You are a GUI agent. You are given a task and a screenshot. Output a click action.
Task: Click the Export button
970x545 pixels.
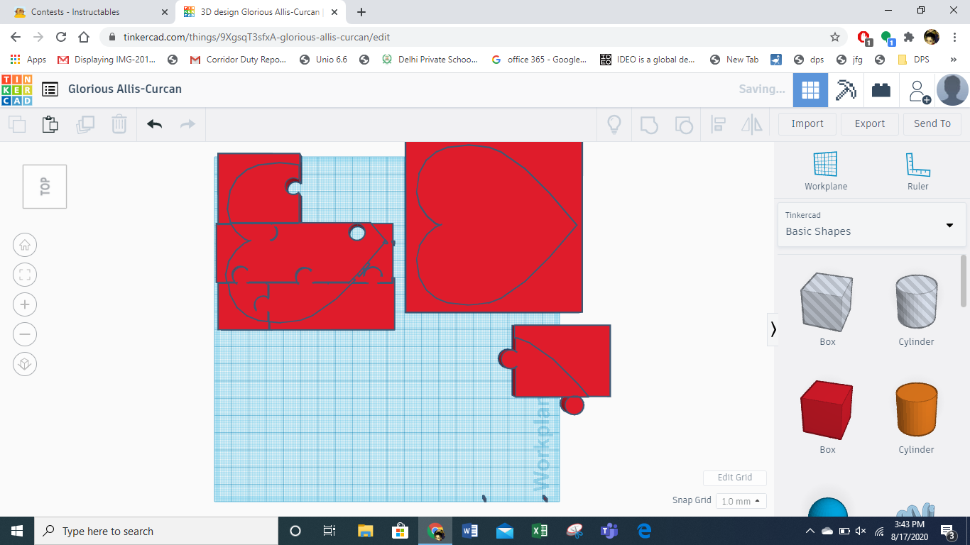click(x=869, y=123)
